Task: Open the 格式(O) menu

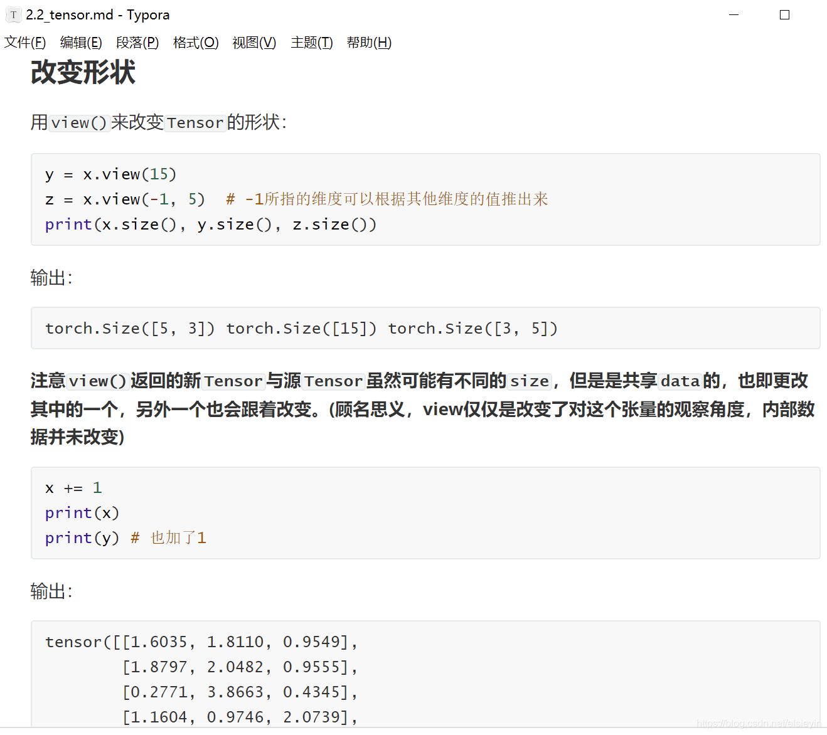Action: click(196, 43)
